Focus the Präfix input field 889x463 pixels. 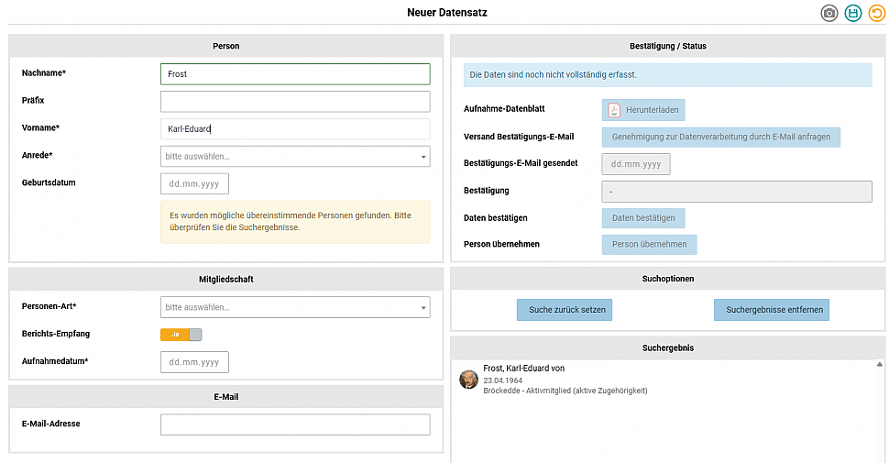[x=294, y=101]
